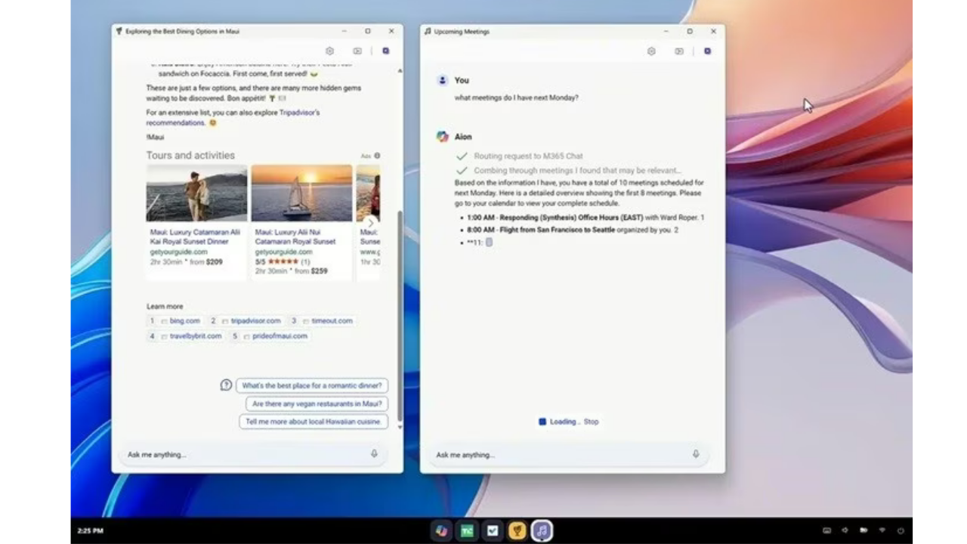The height and width of the screenshot is (544, 967).
Task: Open Copilot icon in the taskbar
Action: tap(441, 531)
